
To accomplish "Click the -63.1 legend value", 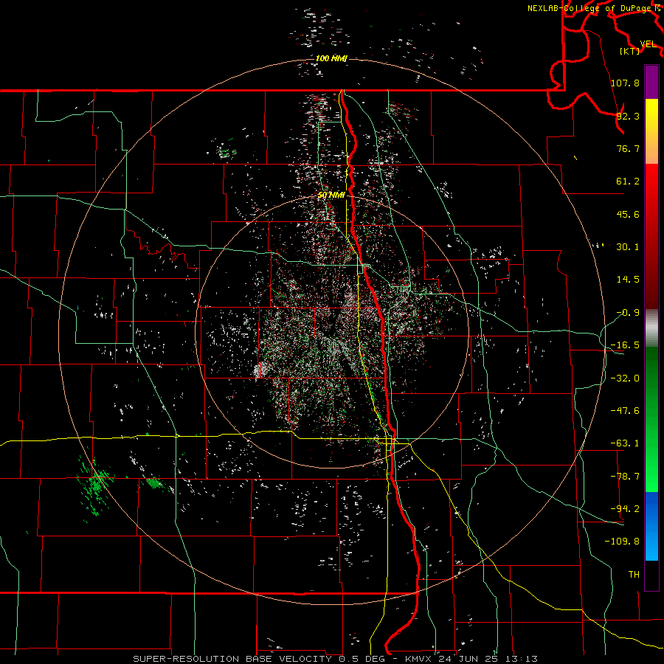I will [x=625, y=443].
